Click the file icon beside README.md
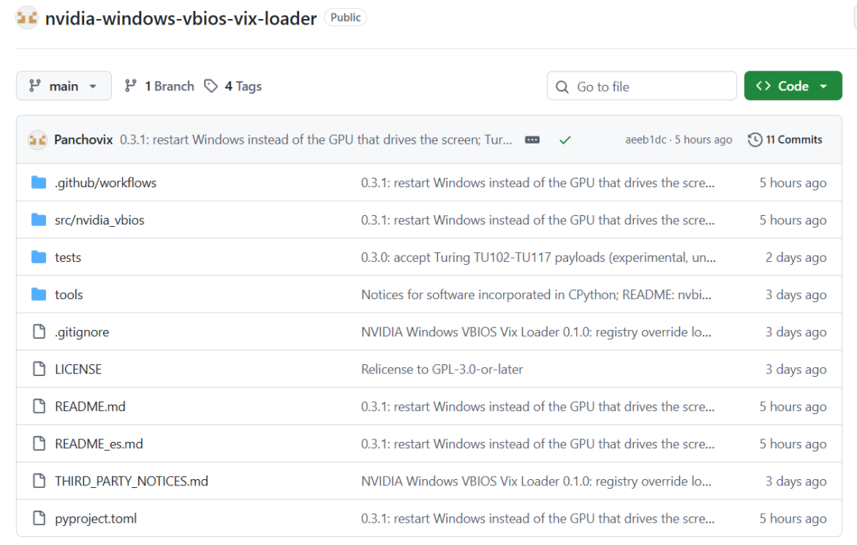The height and width of the screenshot is (545, 857). tap(39, 405)
